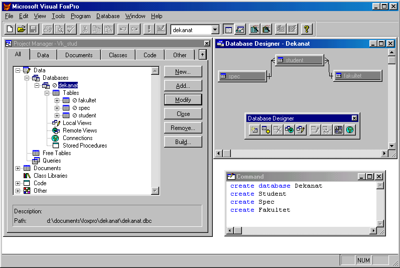This screenshot has height=268, width=400.
Task: Open the dekanat database dropdown in toolbar
Action: click(x=215, y=30)
